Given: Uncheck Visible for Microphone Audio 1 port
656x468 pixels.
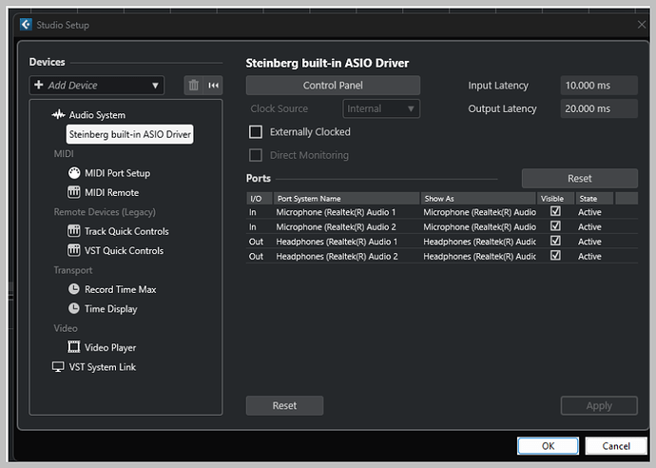Looking at the screenshot, I should click(555, 211).
